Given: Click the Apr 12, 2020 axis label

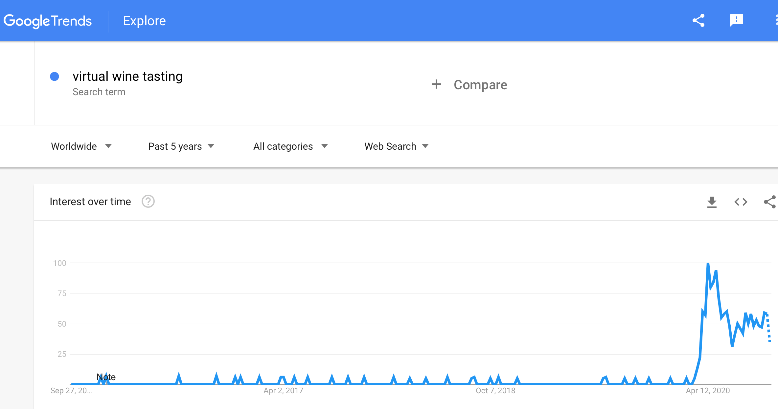Looking at the screenshot, I should click(708, 391).
